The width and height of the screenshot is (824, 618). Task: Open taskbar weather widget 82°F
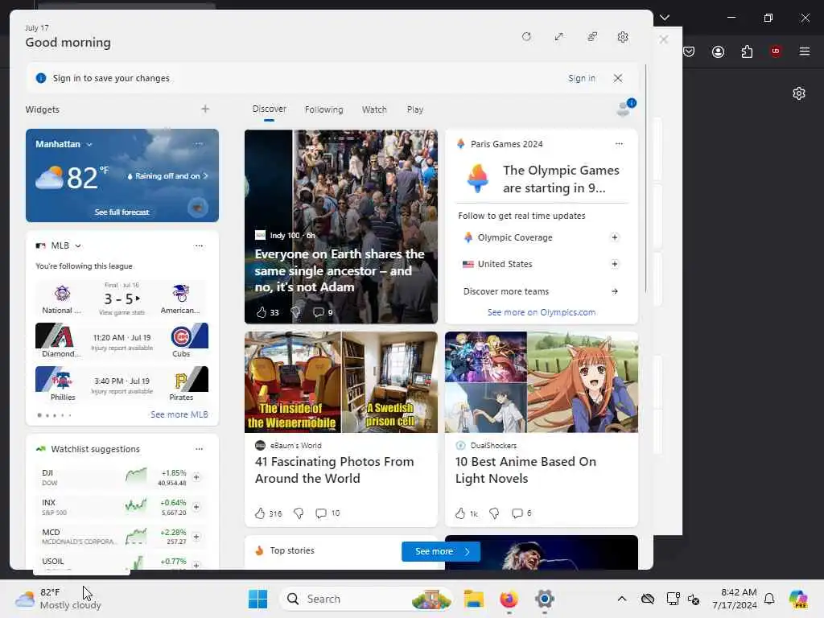pyautogui.click(x=58, y=599)
